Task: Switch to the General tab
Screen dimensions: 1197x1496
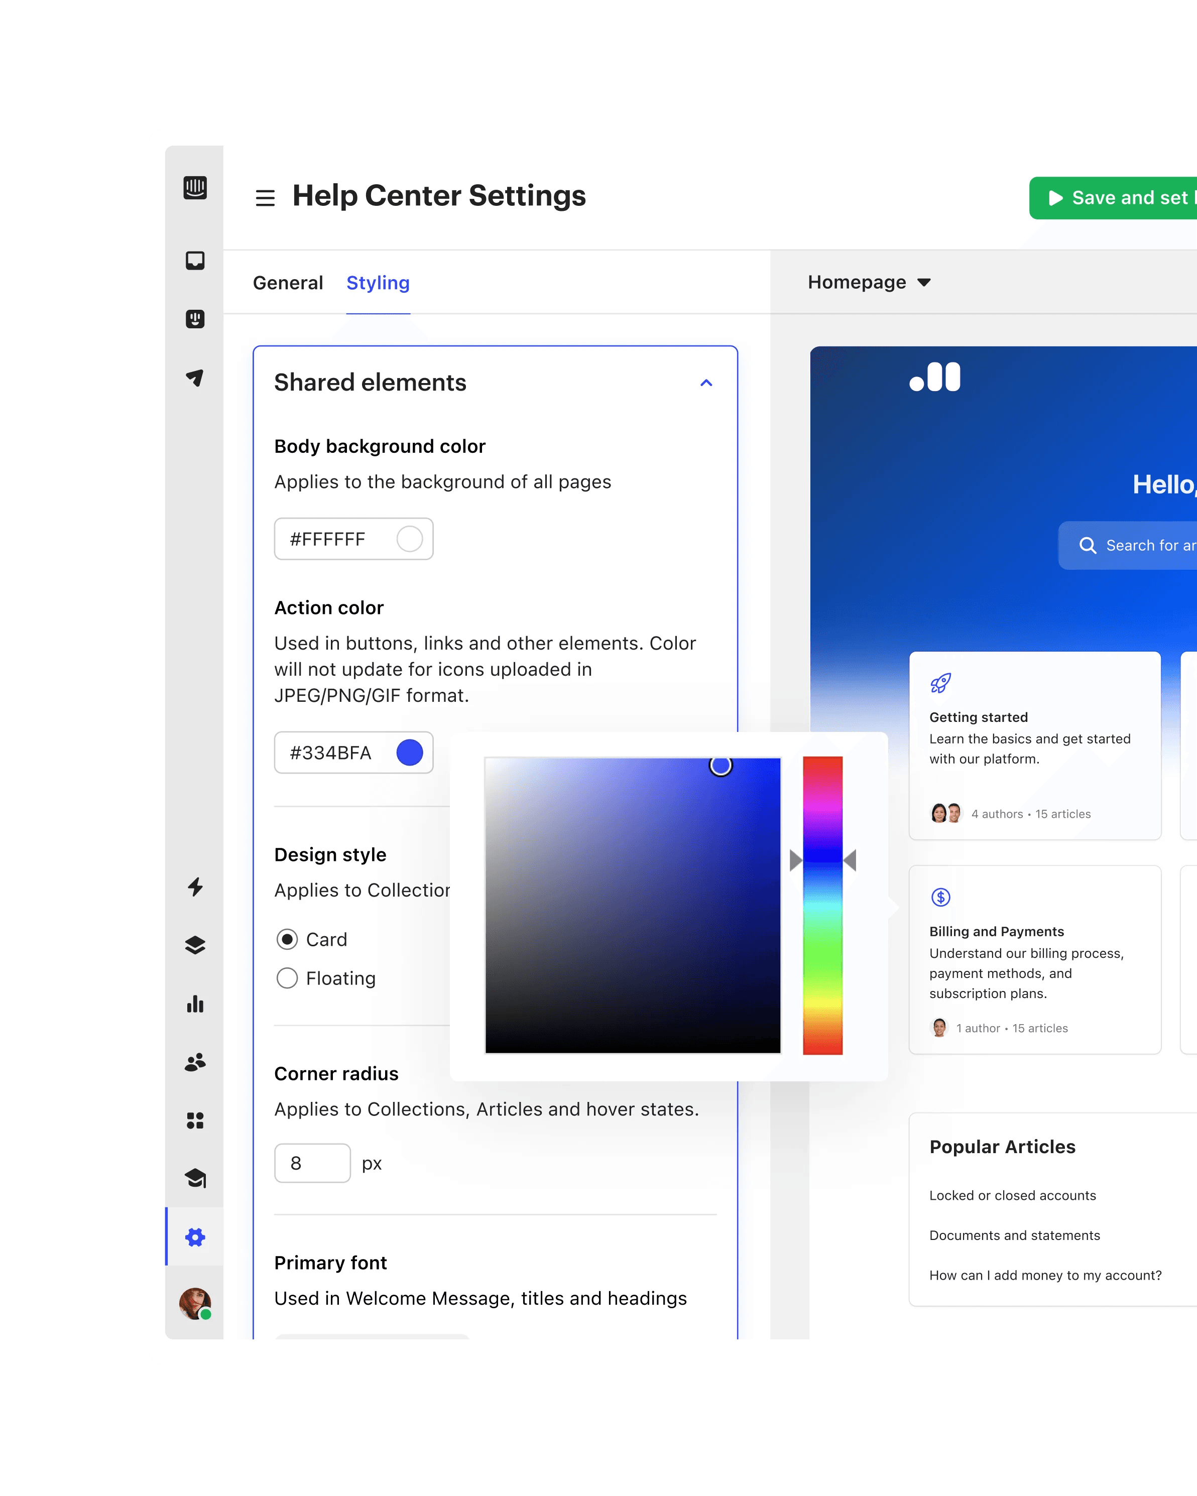Action: 288,283
